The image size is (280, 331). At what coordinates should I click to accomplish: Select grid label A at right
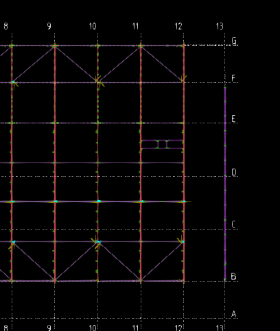[233, 314]
